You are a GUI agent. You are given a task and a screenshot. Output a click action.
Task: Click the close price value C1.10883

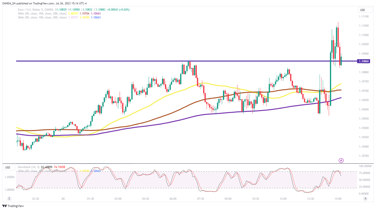pyautogui.click(x=99, y=10)
